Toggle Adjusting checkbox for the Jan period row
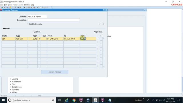183x103 pixels. 98,39
